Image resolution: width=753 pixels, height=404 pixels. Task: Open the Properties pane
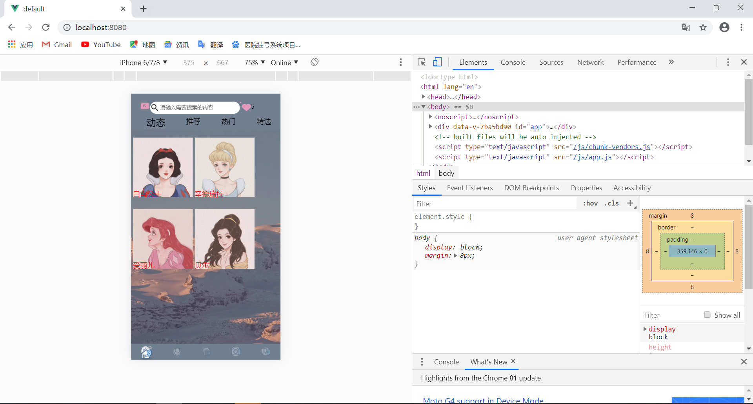pyautogui.click(x=586, y=188)
